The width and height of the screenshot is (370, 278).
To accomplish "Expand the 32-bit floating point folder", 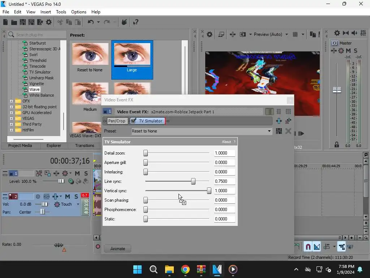I will point(11,107).
